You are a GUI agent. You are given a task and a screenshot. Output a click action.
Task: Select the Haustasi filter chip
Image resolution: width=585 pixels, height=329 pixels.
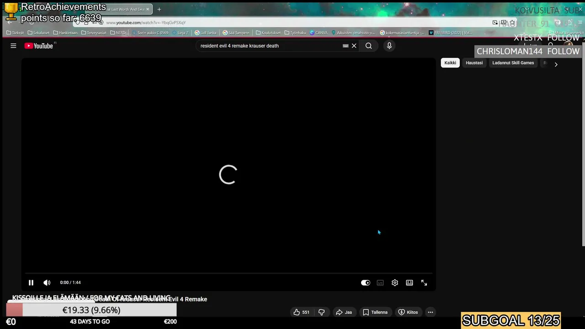pyautogui.click(x=474, y=63)
